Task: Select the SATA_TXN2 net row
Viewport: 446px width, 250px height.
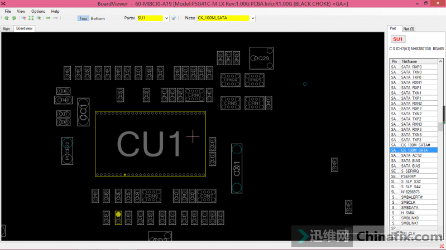Action: [414, 114]
